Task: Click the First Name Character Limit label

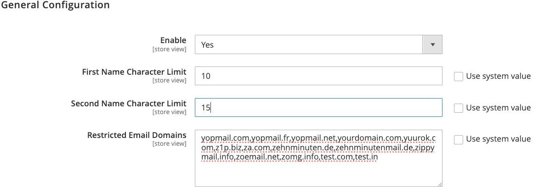Action: tap(134, 72)
